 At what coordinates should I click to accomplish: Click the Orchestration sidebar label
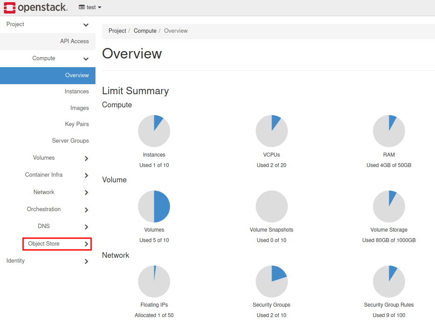[x=44, y=209]
